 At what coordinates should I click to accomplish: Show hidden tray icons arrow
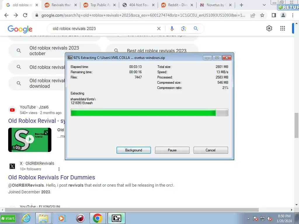[x=248, y=218]
